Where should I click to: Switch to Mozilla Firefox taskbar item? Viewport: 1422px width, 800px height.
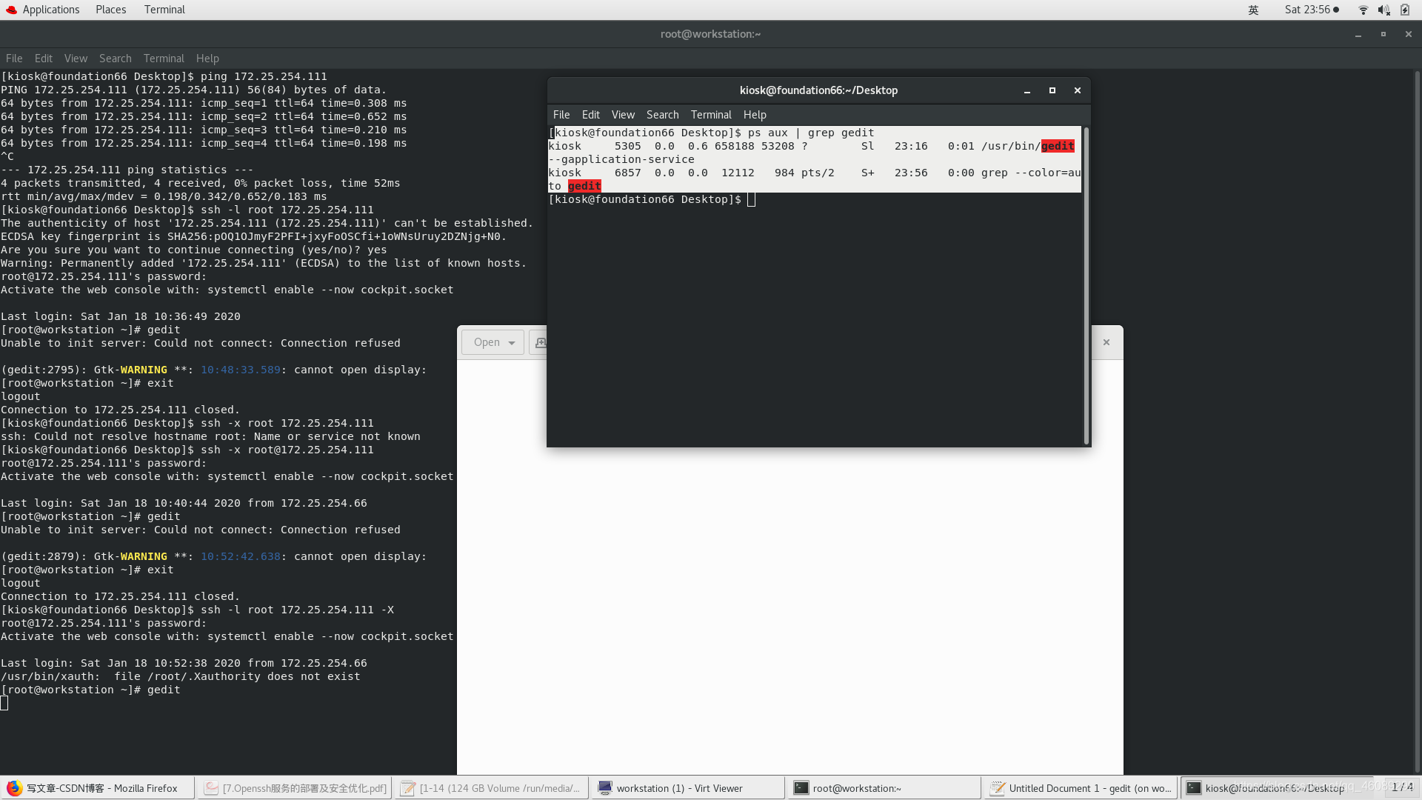click(x=98, y=788)
